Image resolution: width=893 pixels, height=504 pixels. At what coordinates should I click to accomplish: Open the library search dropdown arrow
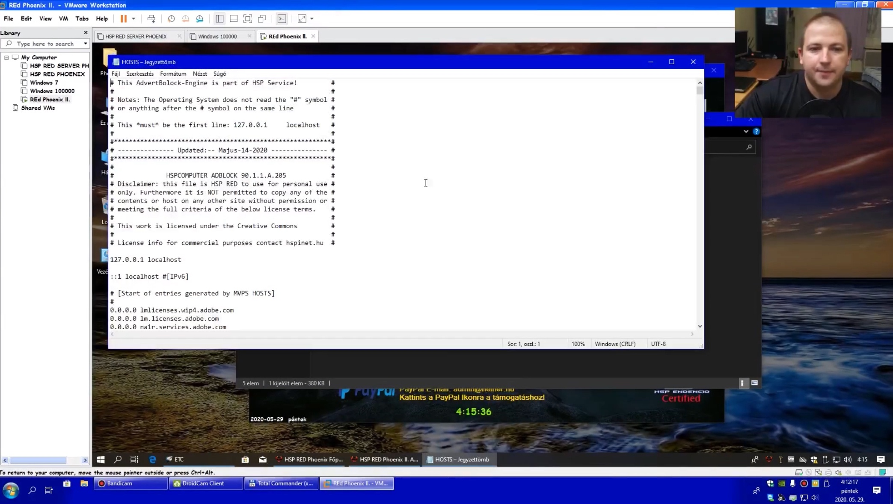pos(85,44)
